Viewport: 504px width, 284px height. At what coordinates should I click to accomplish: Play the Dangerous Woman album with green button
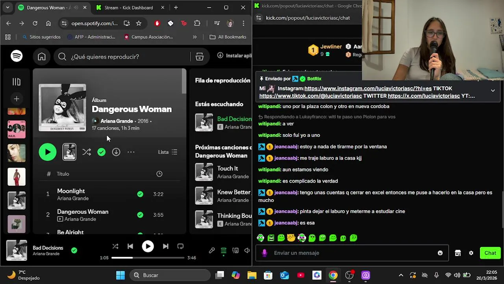click(x=48, y=152)
